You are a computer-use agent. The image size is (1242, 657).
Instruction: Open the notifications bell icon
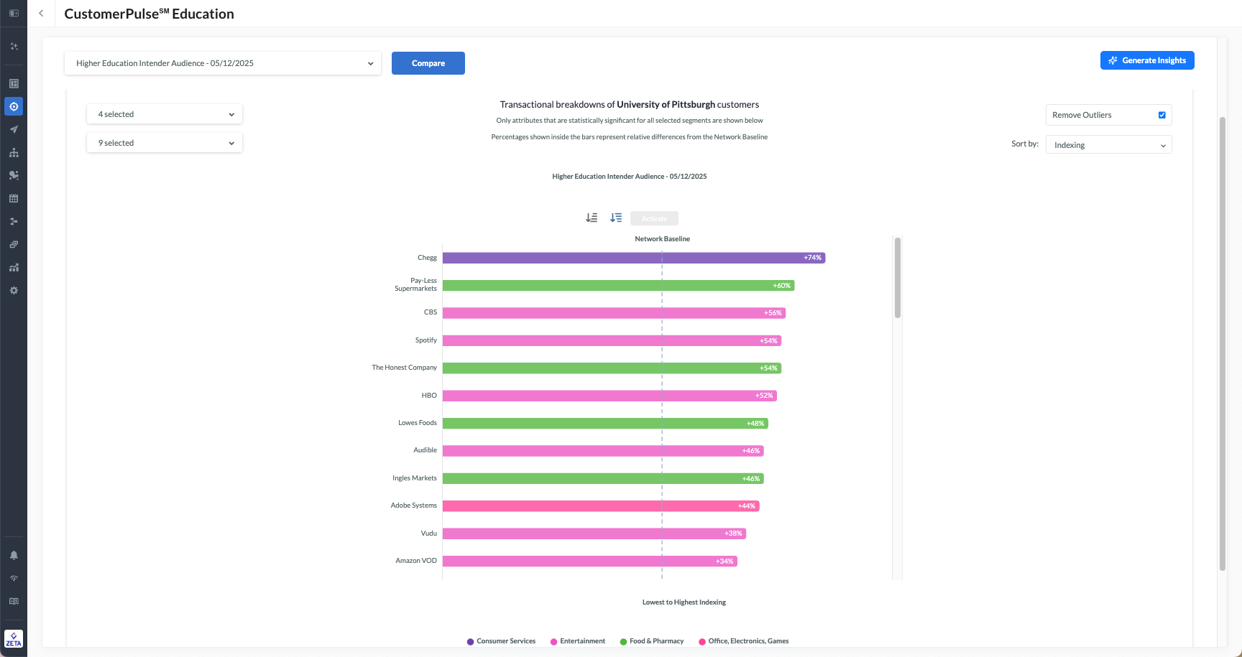click(14, 555)
